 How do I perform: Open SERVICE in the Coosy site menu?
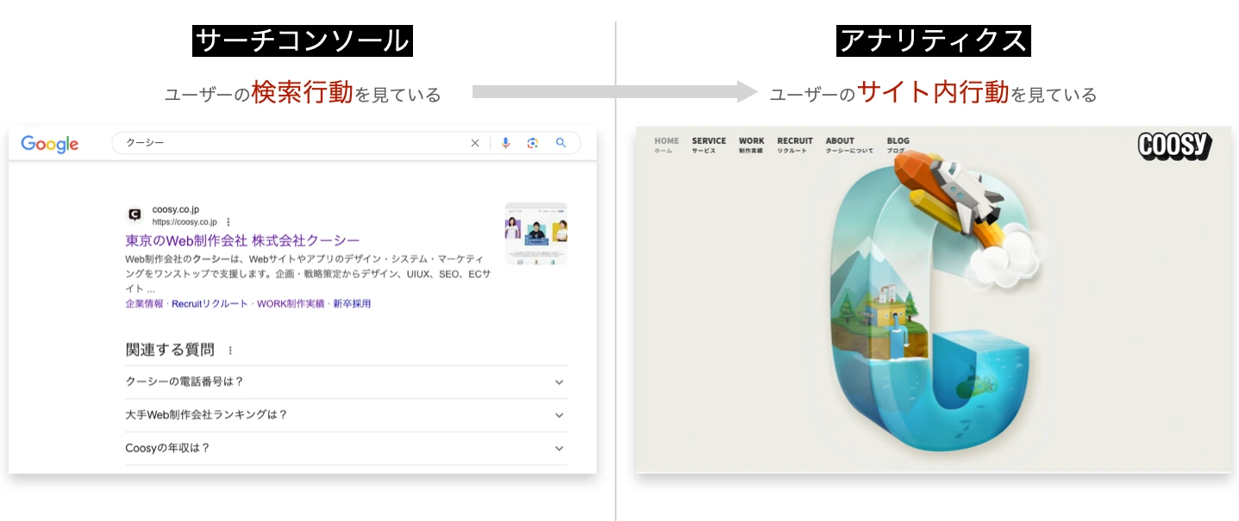point(709,145)
